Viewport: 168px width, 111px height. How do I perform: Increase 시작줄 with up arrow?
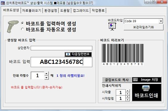(x=128, y=91)
